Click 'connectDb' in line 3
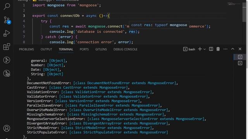Screen dimensions: 248x139 point(70,16)
